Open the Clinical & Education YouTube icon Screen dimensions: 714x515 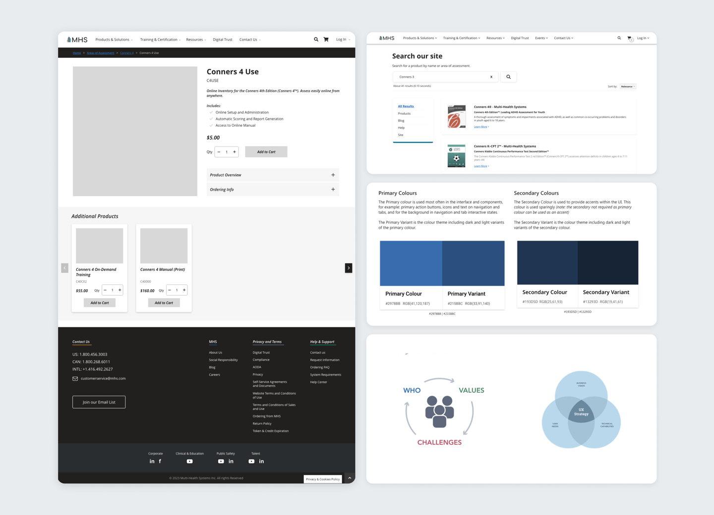click(x=189, y=462)
